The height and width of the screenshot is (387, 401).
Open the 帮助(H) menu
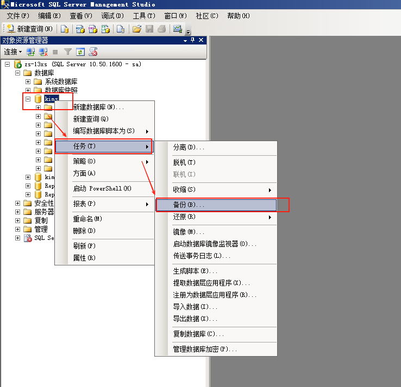pyautogui.click(x=239, y=16)
